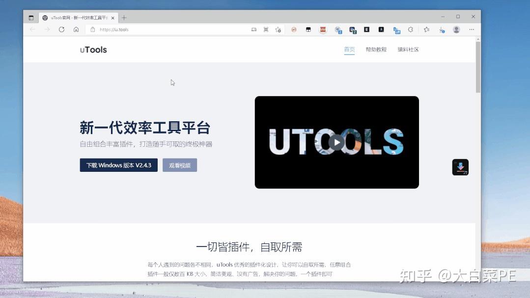
Task: Open the 帮助教程 navigation item
Action: coord(376,49)
